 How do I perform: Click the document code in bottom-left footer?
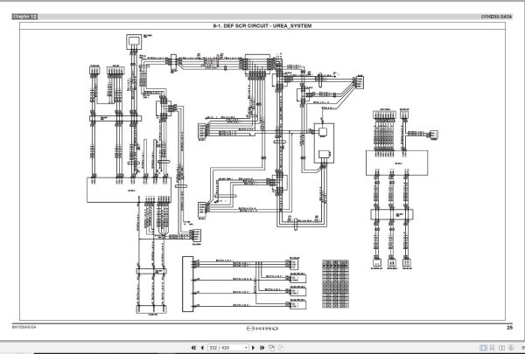click(24, 327)
